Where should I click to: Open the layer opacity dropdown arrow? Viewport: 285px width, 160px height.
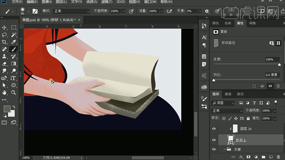pyautogui.click(x=275, y=111)
